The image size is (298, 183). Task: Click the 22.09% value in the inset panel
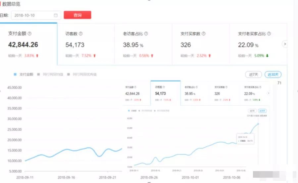[250, 94]
